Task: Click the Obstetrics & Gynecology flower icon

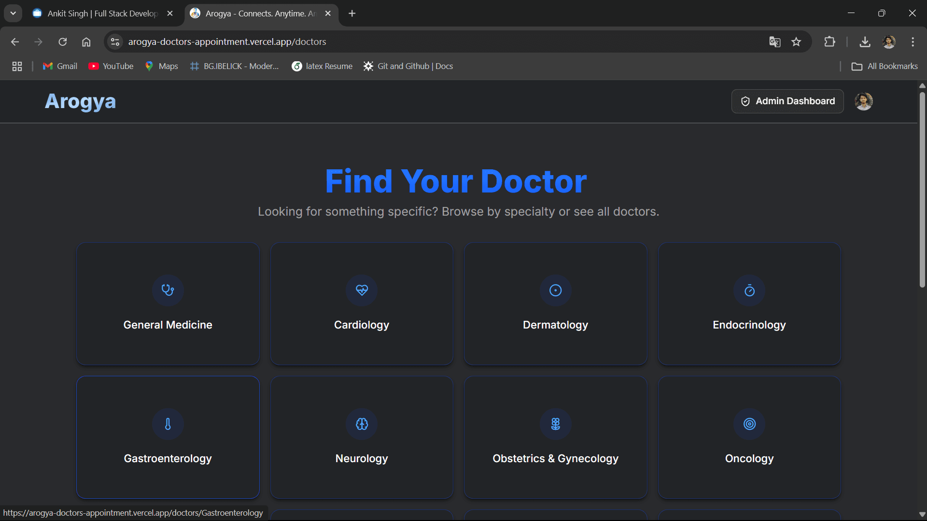Action: click(555, 424)
